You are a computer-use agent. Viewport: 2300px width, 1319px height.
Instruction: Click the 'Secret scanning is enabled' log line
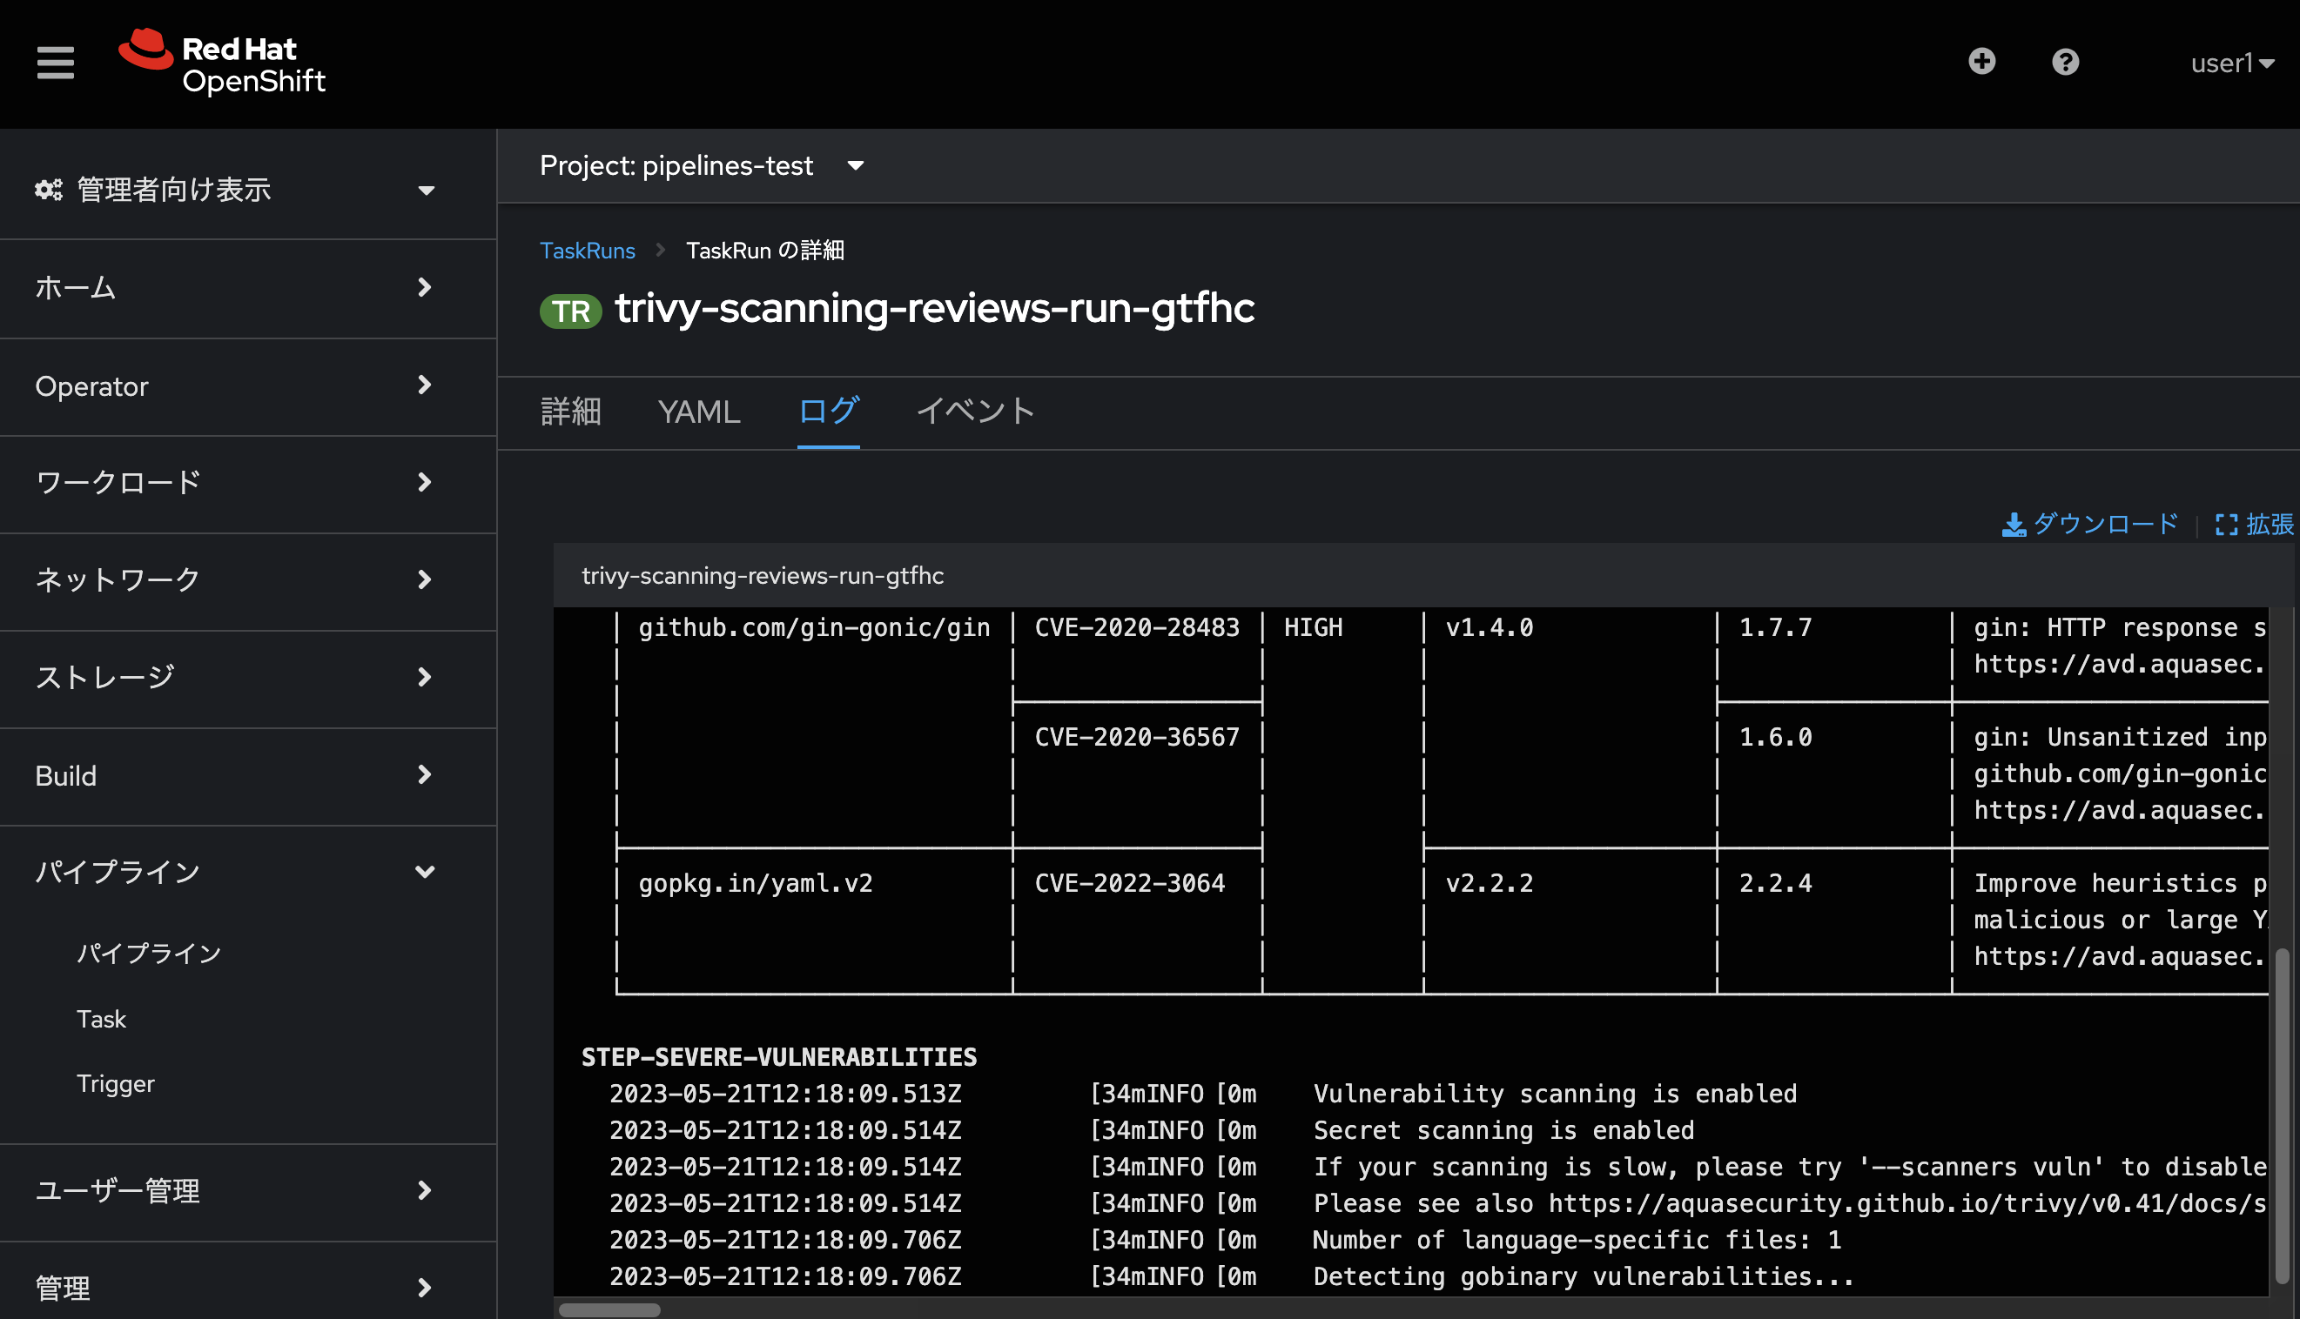pos(1503,1130)
